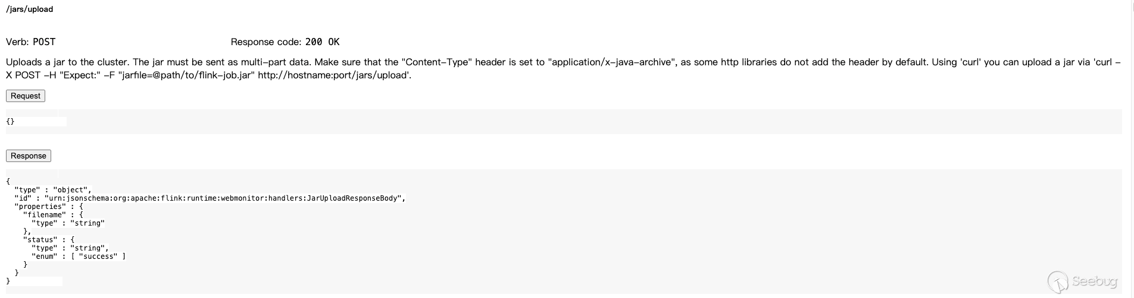
Task: Click the Seebug watermark text
Action: (x=1094, y=281)
